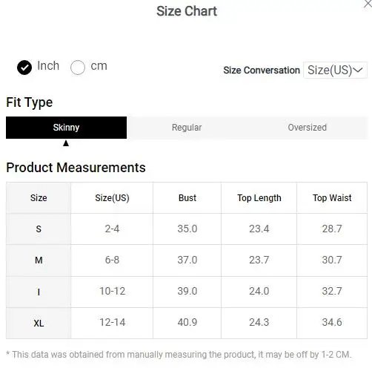Click the Size(US) column header
Viewport: 372px width, 374px height.
click(x=112, y=198)
